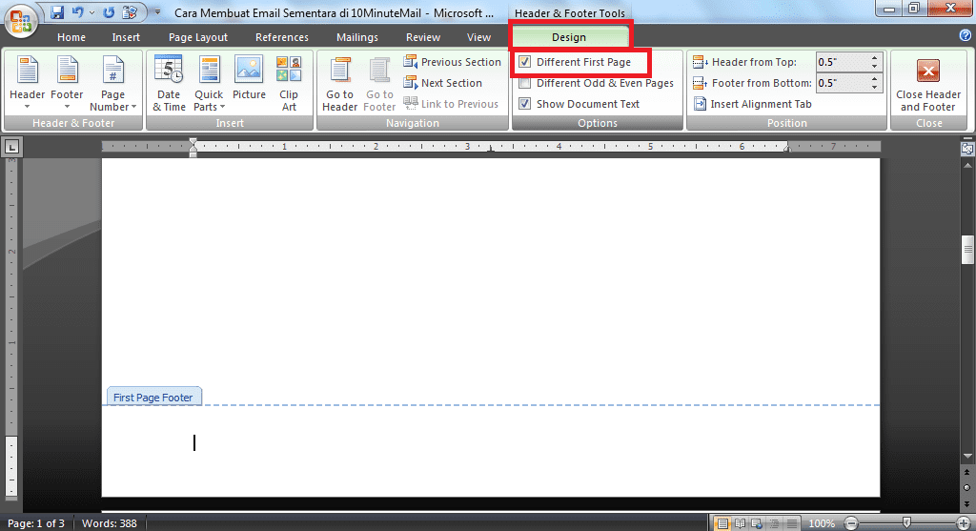Open word count via Words: 388
This screenshot has width=976, height=531.
(109, 523)
